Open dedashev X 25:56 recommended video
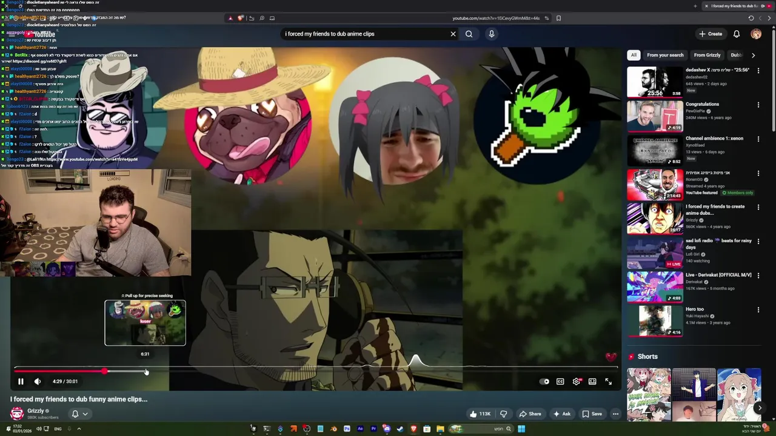Viewport: 776px width, 436px height. [x=655, y=82]
